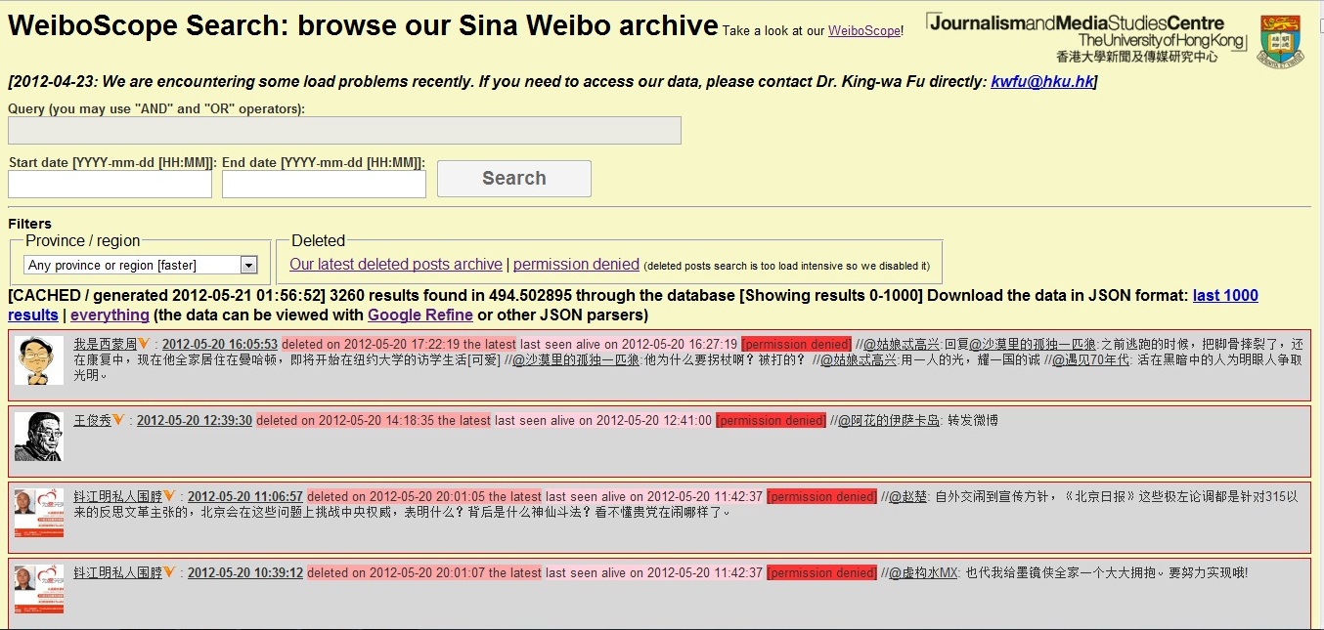The height and width of the screenshot is (630, 1324).
Task: Open the post timestamp 2012-05-20 11:06:57
Action: coord(245,496)
